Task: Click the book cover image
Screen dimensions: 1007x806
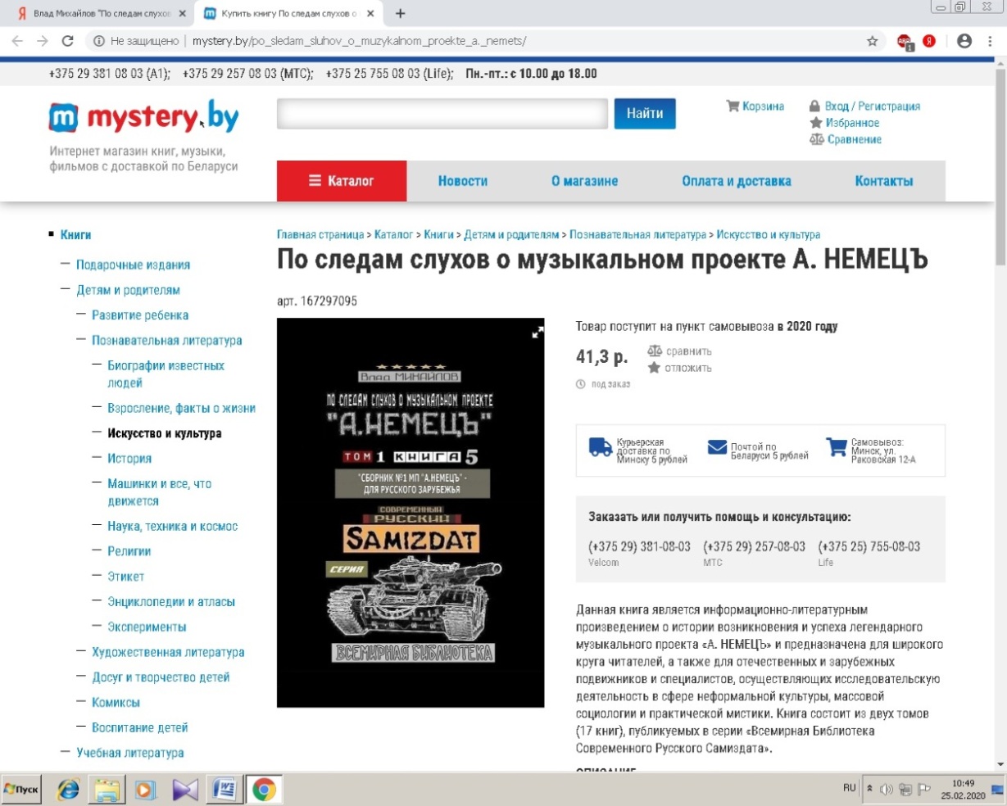Action: [411, 513]
